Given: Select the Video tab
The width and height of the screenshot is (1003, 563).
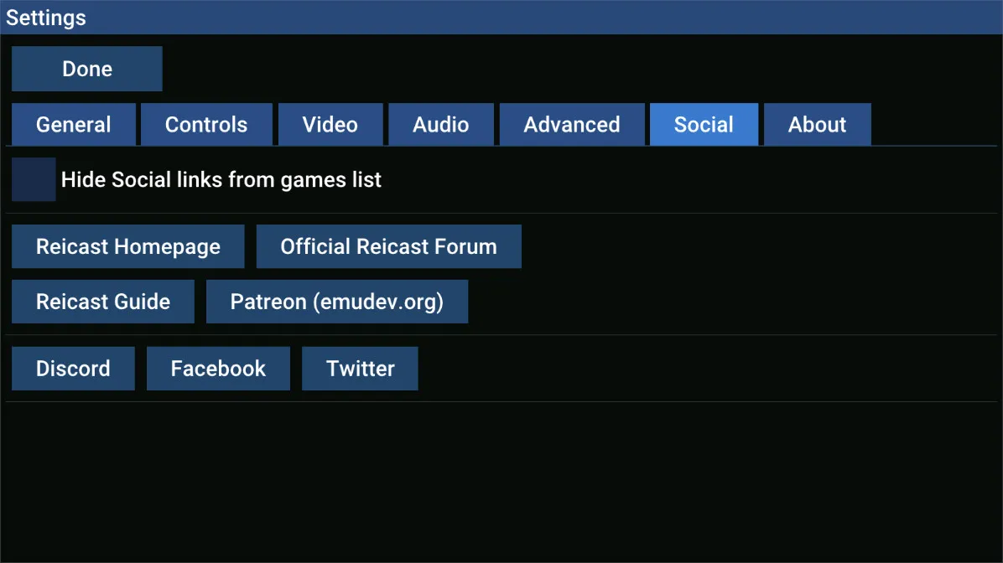Looking at the screenshot, I should (330, 124).
